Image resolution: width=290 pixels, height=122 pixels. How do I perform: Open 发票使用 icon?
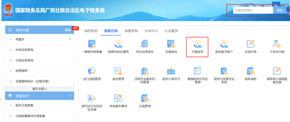click(171, 44)
